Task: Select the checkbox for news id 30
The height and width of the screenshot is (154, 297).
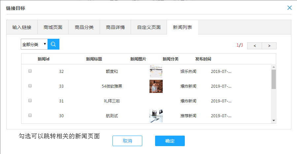Action: (x=30, y=115)
